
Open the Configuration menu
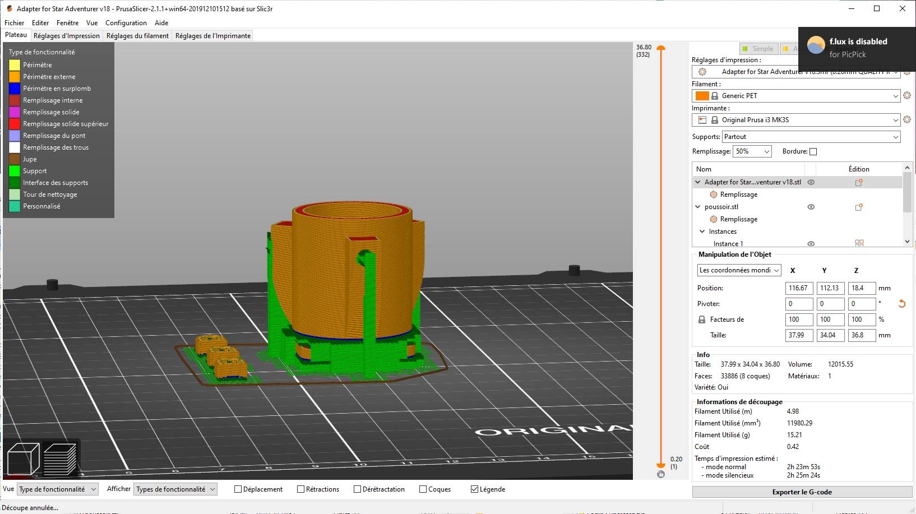[x=126, y=23]
